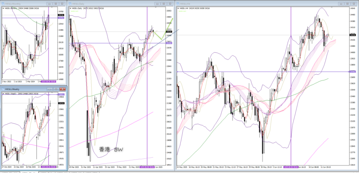
Task: Click the HK50.r,Weekly title bar text
Action: tap(13, 89)
